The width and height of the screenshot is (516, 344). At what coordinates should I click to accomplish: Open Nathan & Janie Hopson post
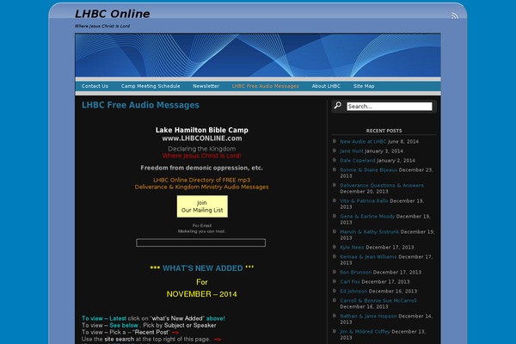click(x=368, y=316)
